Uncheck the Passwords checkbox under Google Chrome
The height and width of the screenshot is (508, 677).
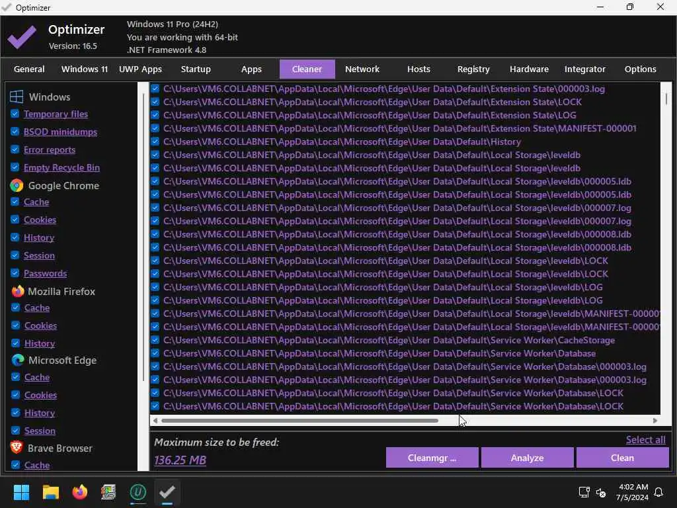(x=15, y=273)
